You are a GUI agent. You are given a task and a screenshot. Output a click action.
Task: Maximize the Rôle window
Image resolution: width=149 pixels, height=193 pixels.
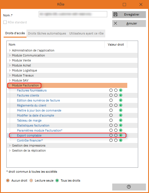pyautogui.click(x=124, y=4)
